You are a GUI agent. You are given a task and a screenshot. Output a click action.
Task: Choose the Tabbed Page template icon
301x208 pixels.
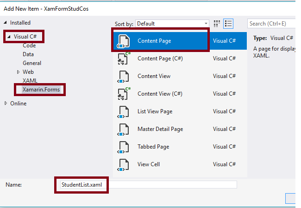pyautogui.click(x=124, y=147)
